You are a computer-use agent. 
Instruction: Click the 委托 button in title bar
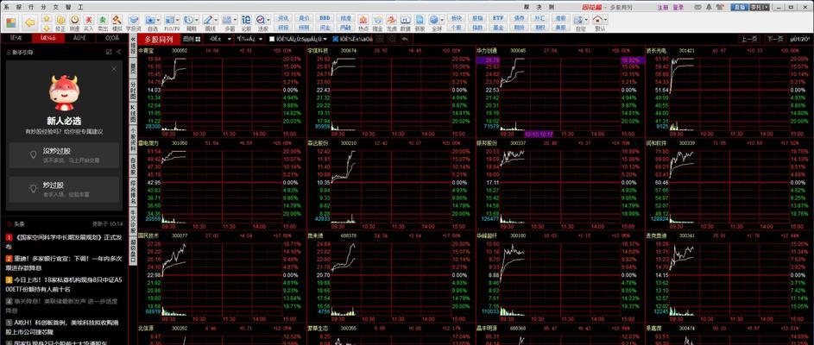759,7
